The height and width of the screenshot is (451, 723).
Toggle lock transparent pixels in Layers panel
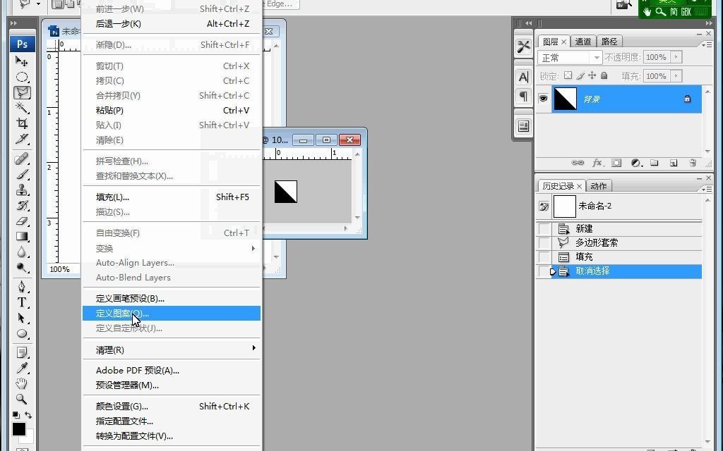click(568, 75)
